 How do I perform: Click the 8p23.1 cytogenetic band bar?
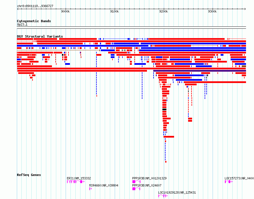pyautogui.click(x=131, y=28)
